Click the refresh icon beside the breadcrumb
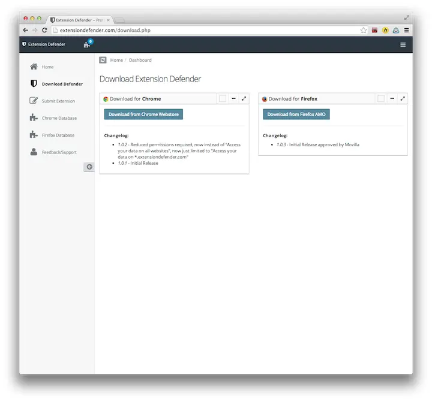The image size is (432, 401). point(103,60)
